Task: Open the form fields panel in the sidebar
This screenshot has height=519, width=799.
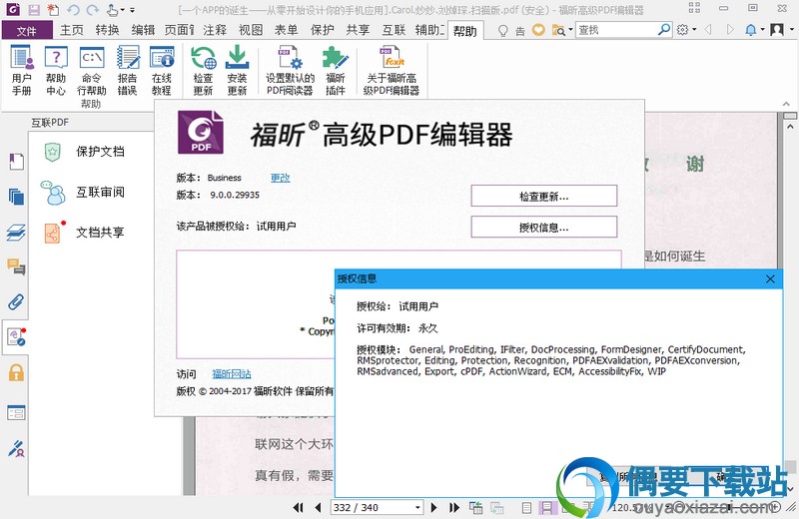Action: pyautogui.click(x=16, y=412)
